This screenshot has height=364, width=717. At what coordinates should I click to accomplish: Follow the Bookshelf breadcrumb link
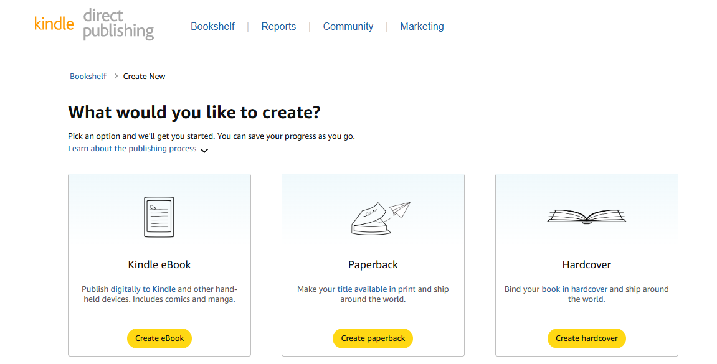[88, 76]
